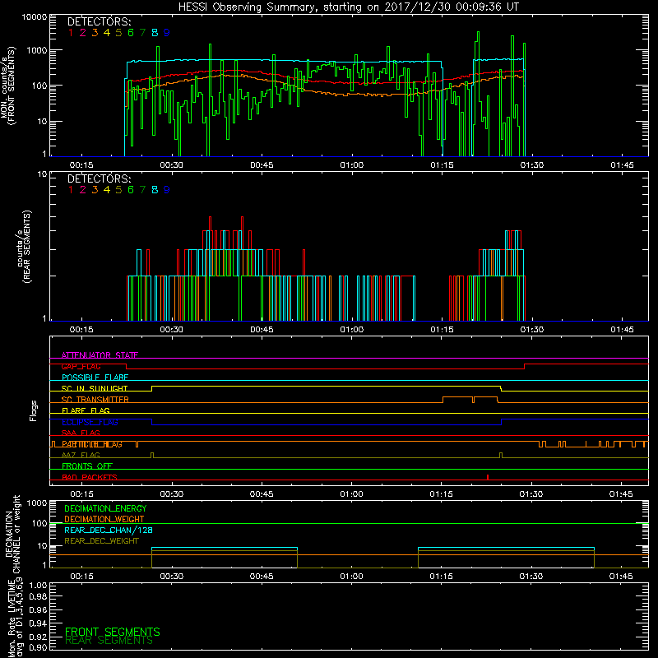
Task: Select detector 6 in front segments legend
Action: 131,33
